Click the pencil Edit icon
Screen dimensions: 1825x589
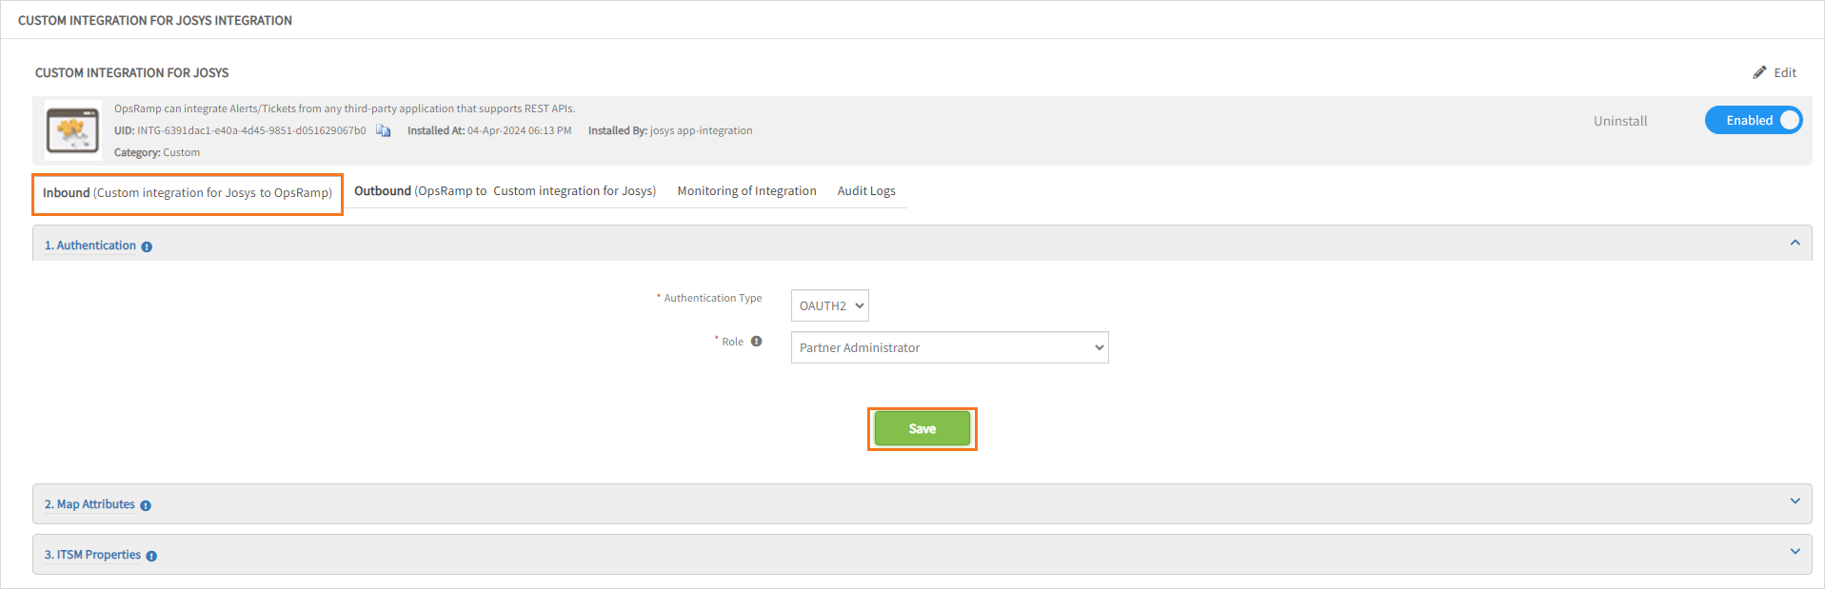point(1759,72)
